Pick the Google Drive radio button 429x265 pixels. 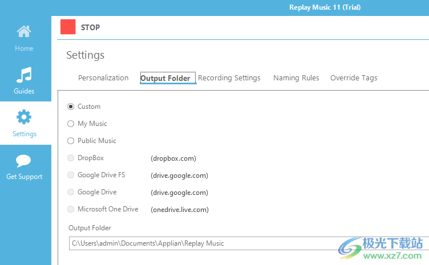coord(71,192)
